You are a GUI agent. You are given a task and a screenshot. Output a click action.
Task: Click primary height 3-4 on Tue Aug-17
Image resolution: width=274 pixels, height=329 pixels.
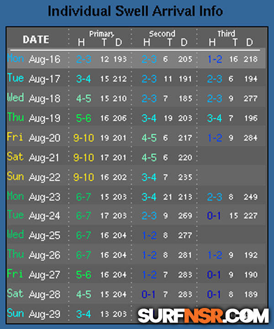84,79
